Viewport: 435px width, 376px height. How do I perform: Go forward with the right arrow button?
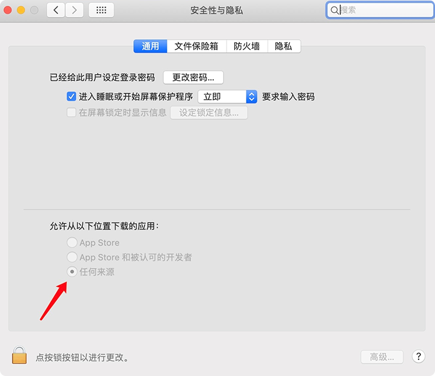point(74,11)
